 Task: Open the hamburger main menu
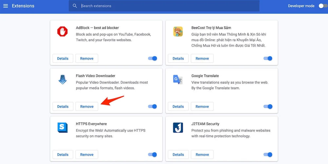click(6, 6)
